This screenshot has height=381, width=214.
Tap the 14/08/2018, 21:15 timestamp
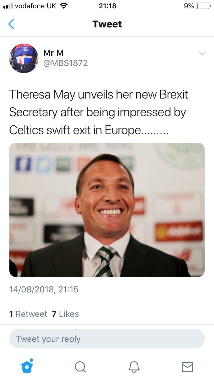coord(44,290)
